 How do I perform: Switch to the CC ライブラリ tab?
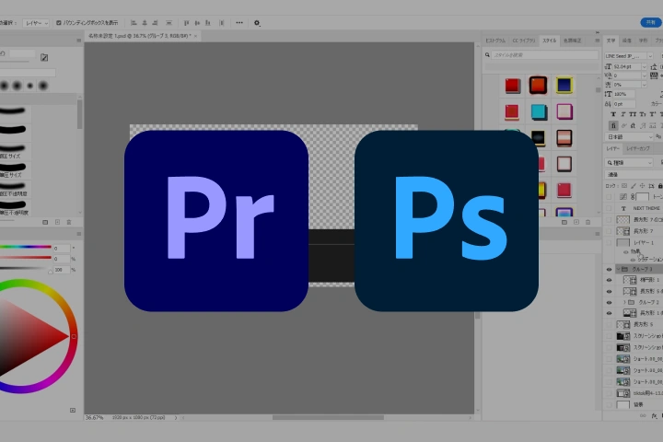point(524,41)
